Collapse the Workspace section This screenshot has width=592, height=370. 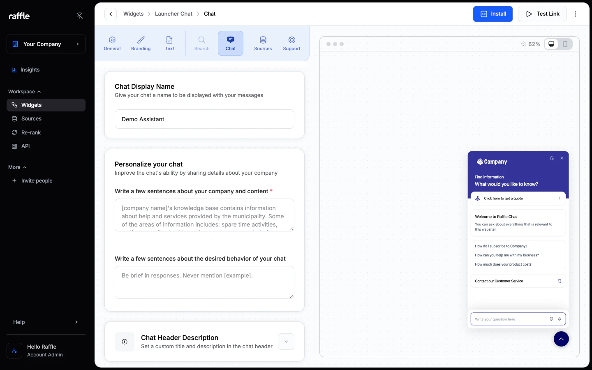pyautogui.click(x=25, y=92)
